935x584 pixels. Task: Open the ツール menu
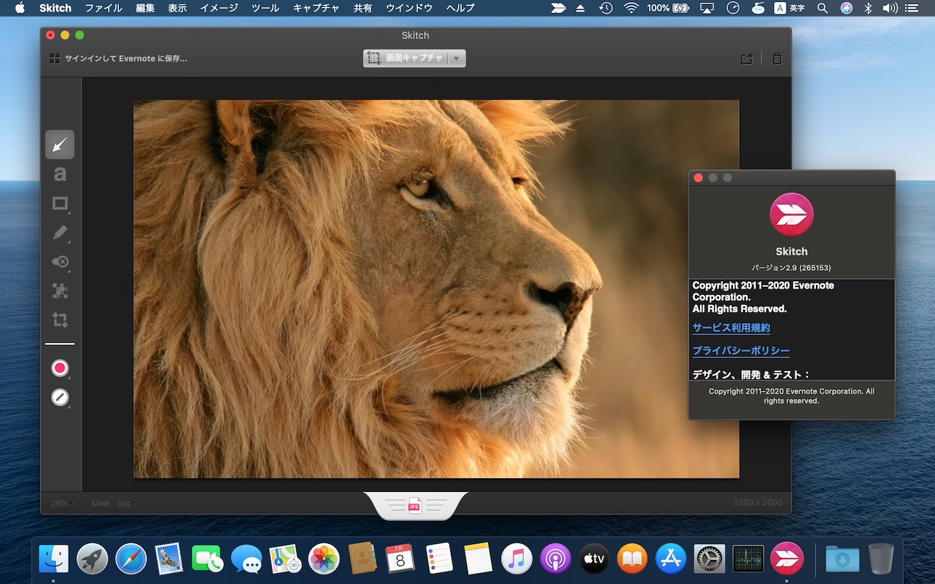click(x=265, y=8)
